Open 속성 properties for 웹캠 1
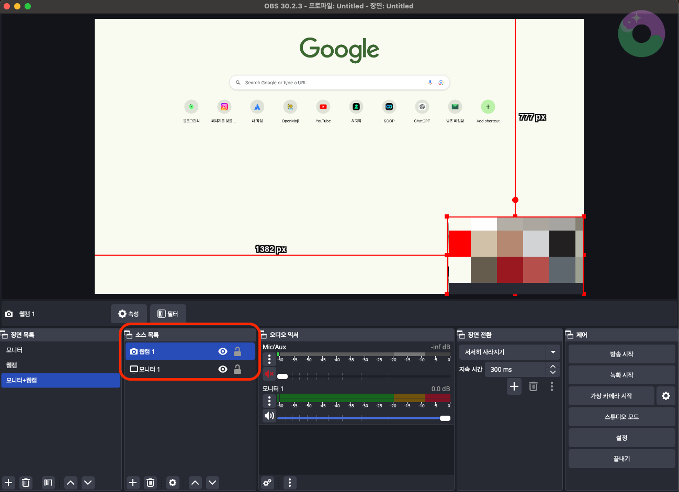 129,314
